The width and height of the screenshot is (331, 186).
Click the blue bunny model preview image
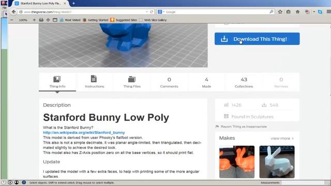[x=123, y=45]
